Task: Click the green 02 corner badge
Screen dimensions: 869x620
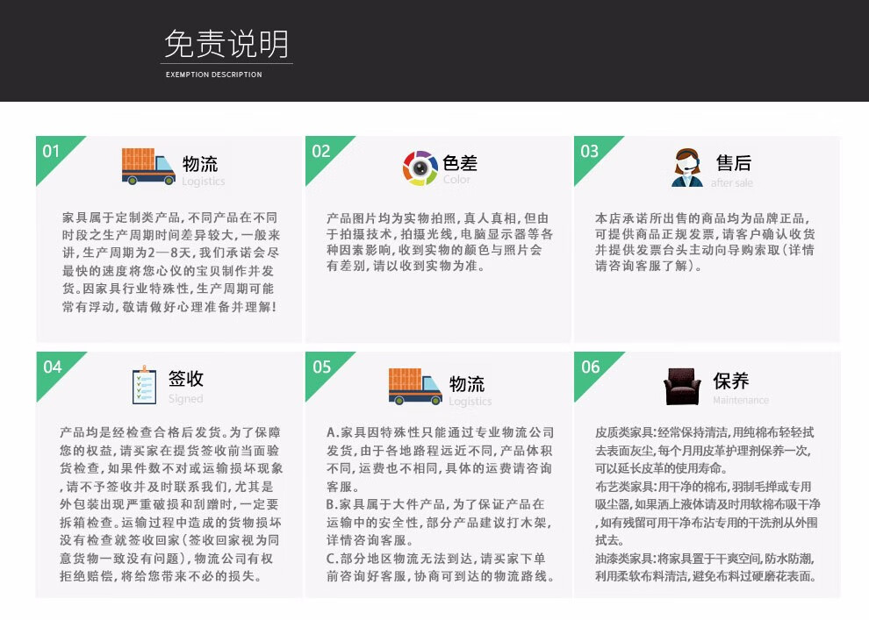Action: 321,152
